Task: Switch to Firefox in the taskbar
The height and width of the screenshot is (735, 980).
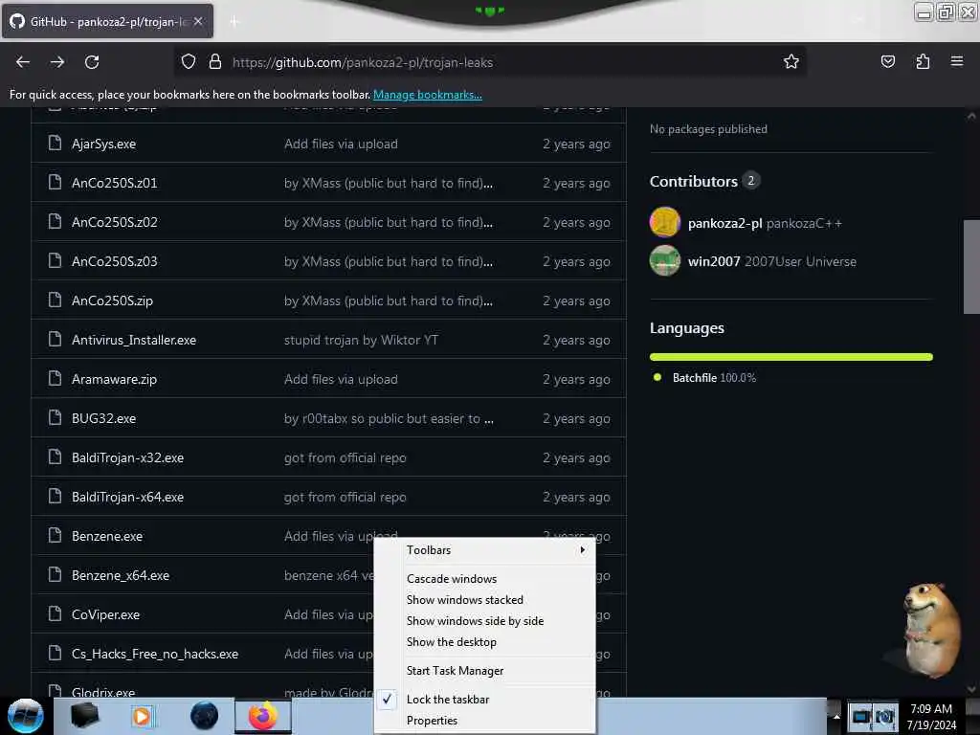Action: click(263, 716)
